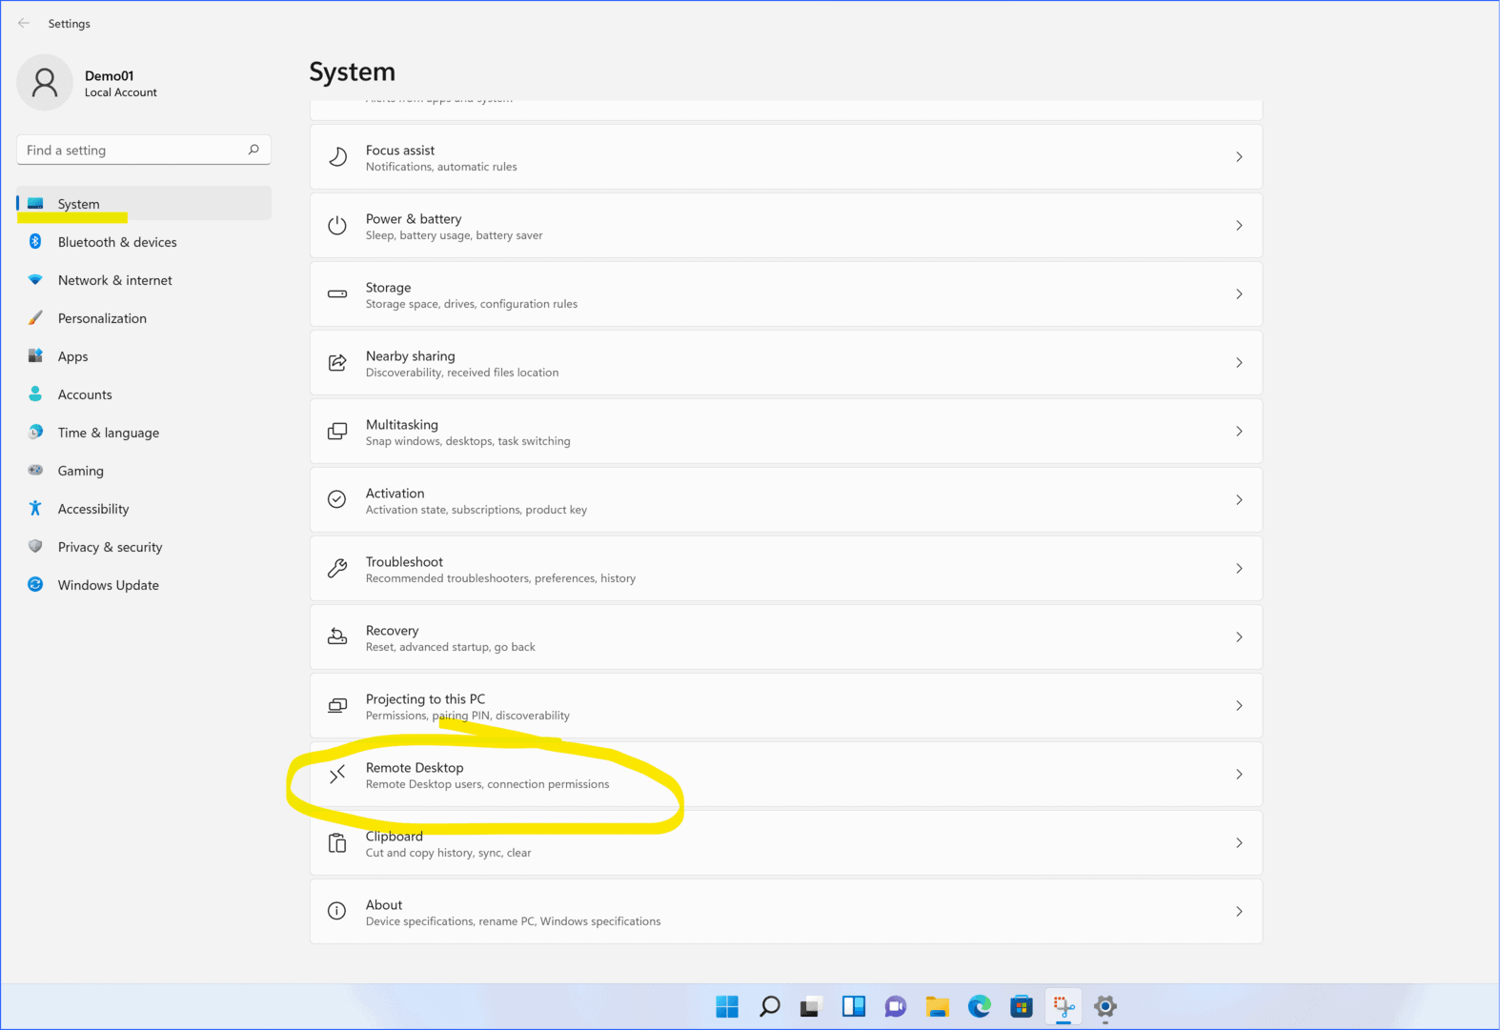Open Task View on the taskbar
The image size is (1500, 1030).
coord(811,1006)
